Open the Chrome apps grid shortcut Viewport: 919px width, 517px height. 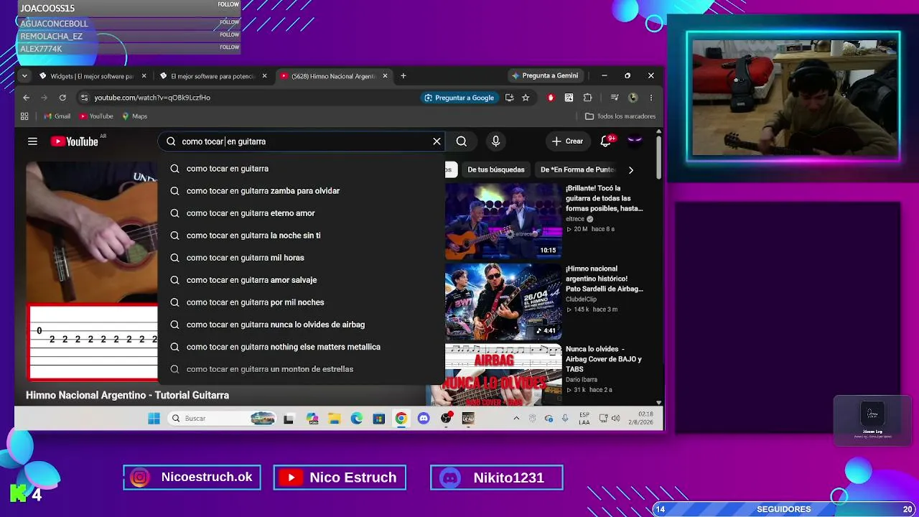[x=24, y=116]
